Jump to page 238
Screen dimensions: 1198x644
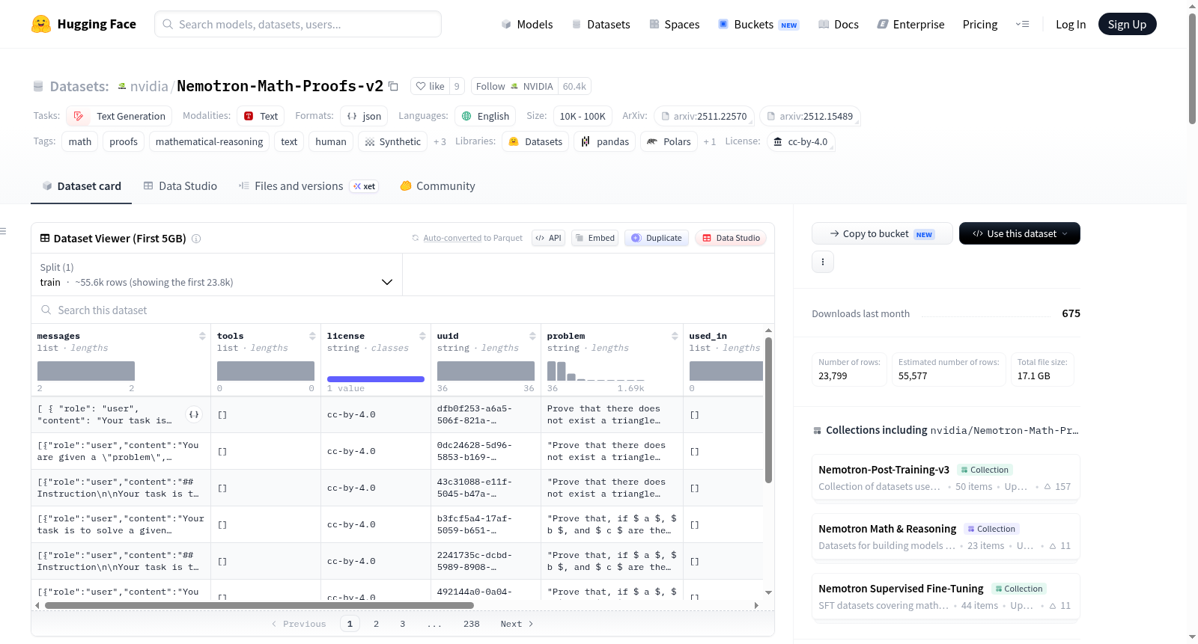click(471, 624)
